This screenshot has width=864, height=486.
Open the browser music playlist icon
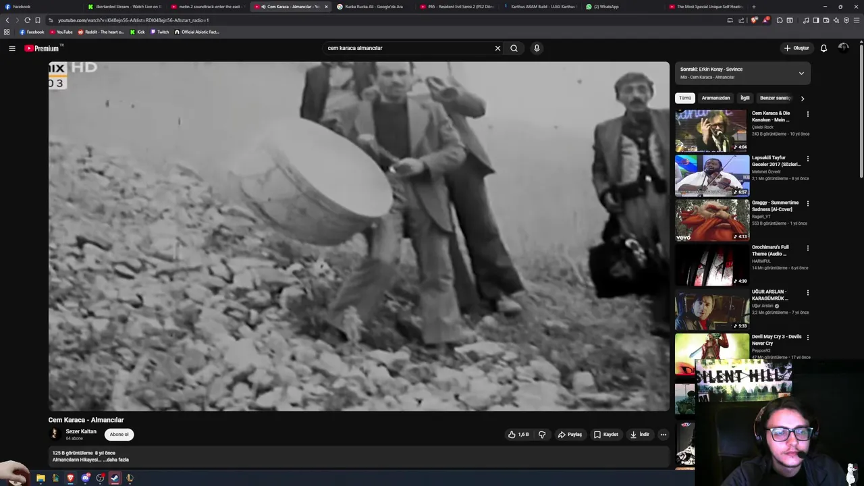[x=806, y=20]
